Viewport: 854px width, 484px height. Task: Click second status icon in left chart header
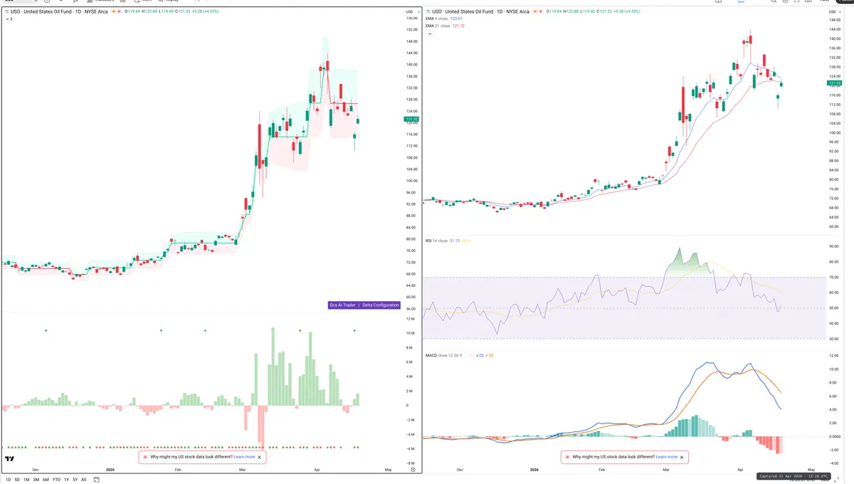(120, 11)
